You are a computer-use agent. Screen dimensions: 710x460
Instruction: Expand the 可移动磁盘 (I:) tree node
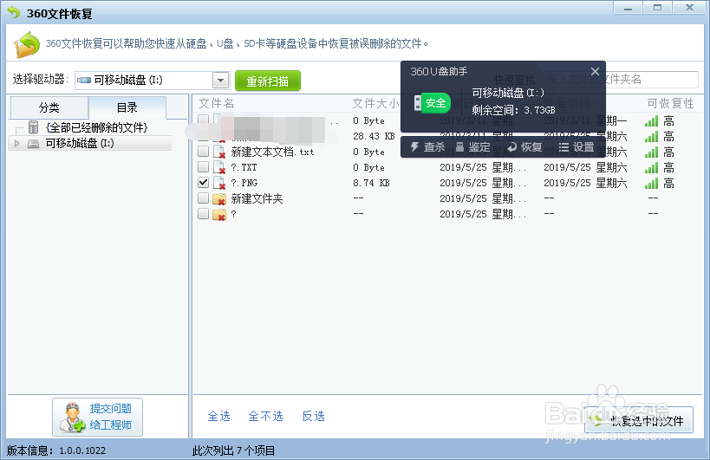click(16, 144)
